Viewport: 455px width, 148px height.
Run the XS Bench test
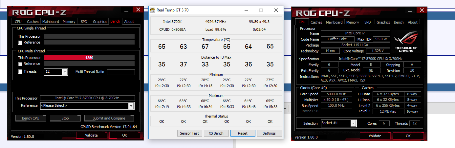[x=216, y=133]
